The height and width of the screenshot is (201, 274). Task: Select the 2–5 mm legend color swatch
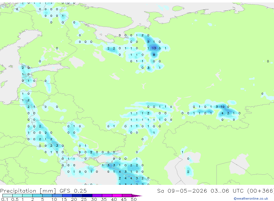coord(37,196)
